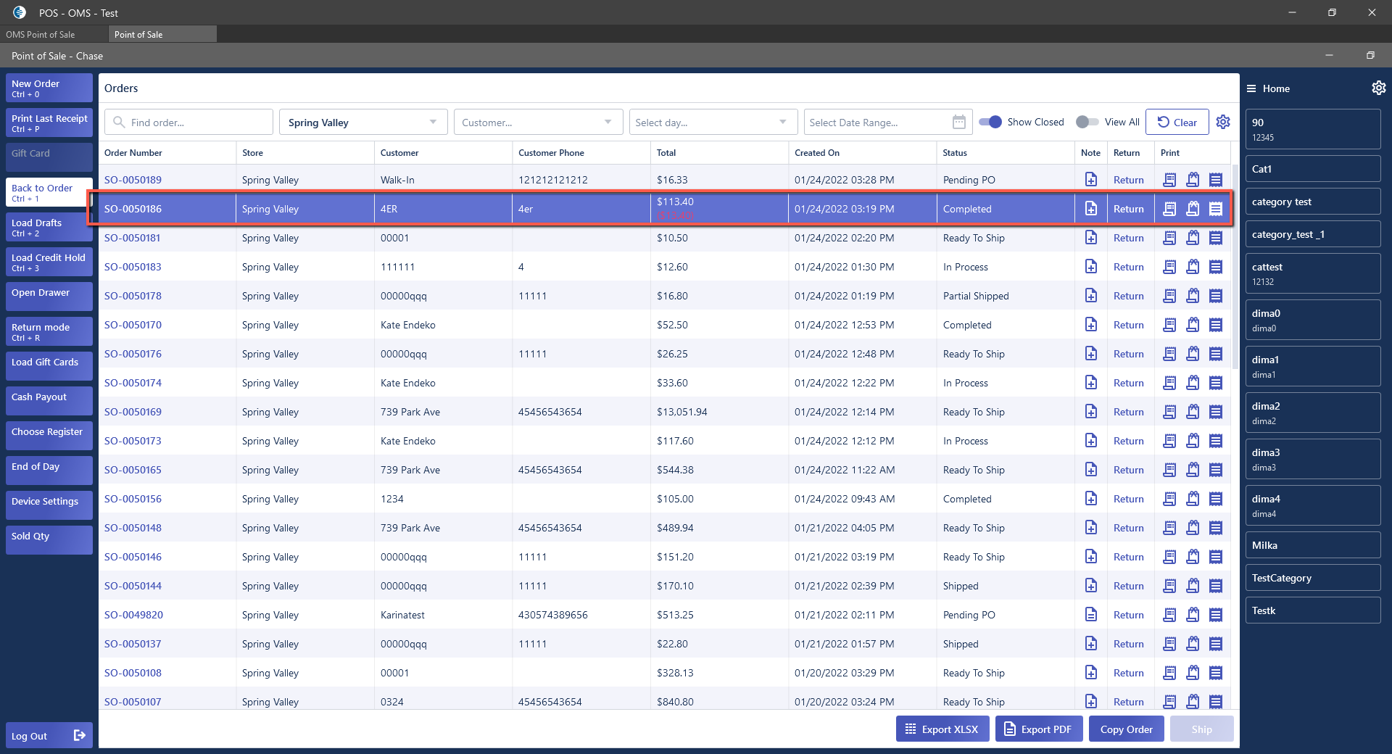Expand the Select day dropdown
1392x754 pixels.
click(782, 122)
